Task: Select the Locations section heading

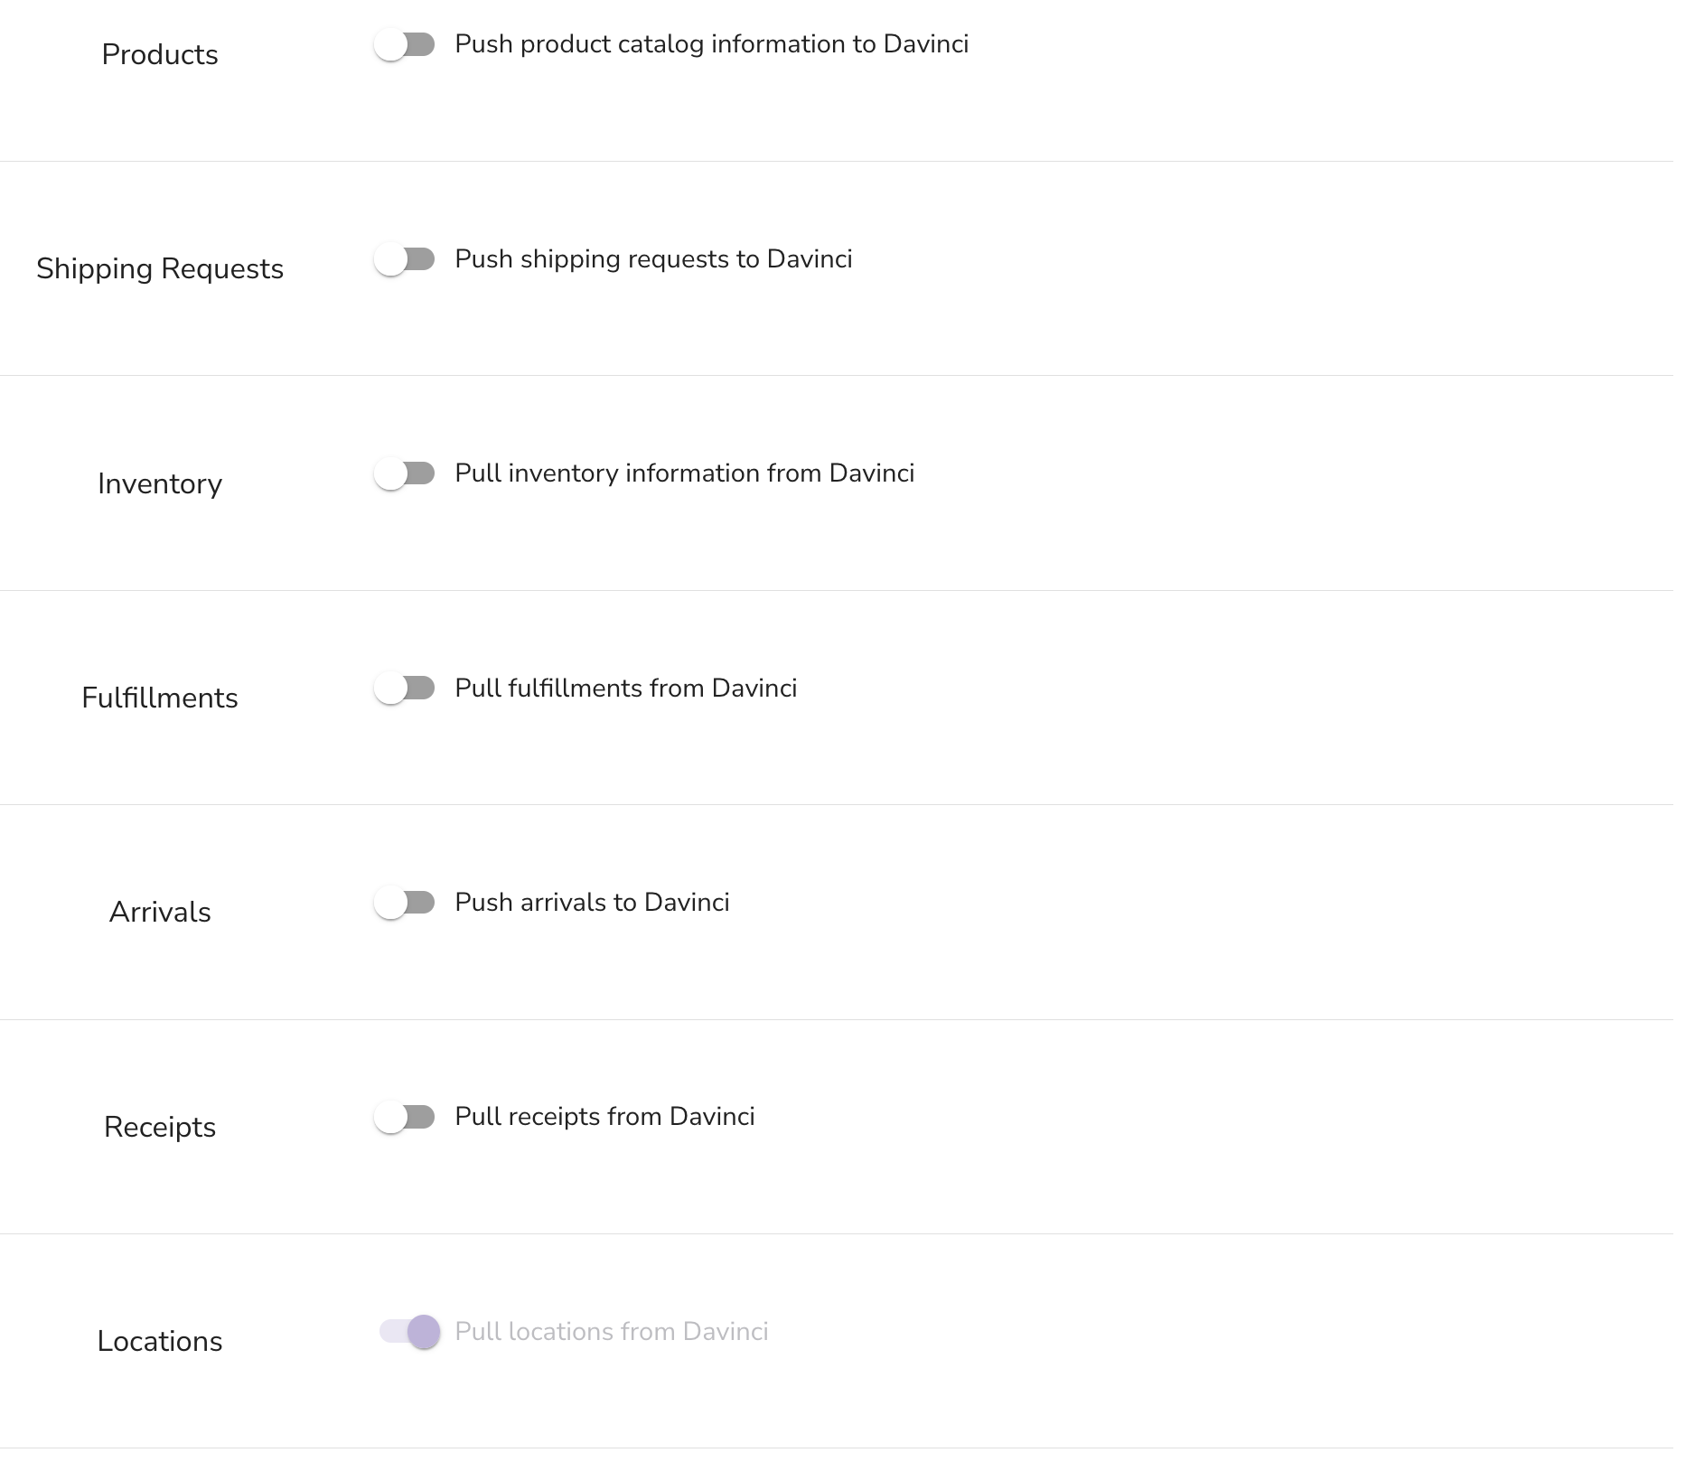Action: coord(160,1341)
